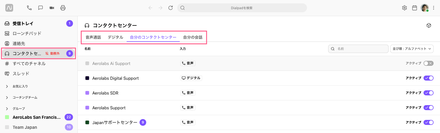Click the inbox unread count badge 1

[x=70, y=23]
